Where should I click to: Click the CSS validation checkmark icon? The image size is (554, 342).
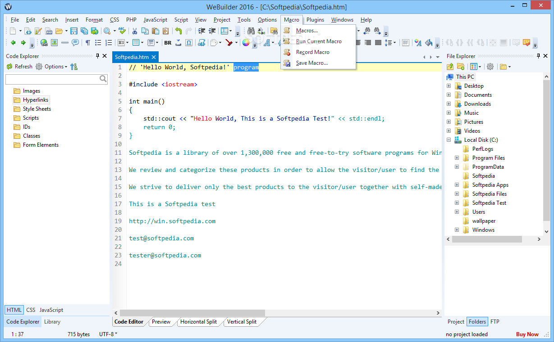tap(527, 42)
